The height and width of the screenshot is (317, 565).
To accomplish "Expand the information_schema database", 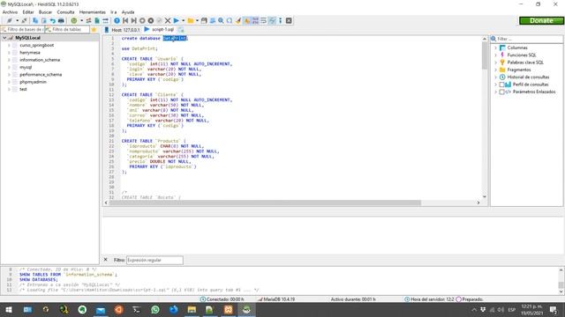I will 9,60.
